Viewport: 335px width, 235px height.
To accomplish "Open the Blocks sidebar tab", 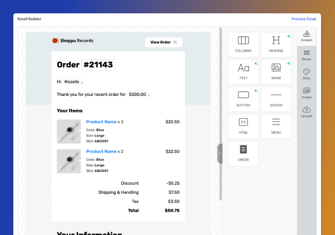I will pyautogui.click(x=306, y=55).
